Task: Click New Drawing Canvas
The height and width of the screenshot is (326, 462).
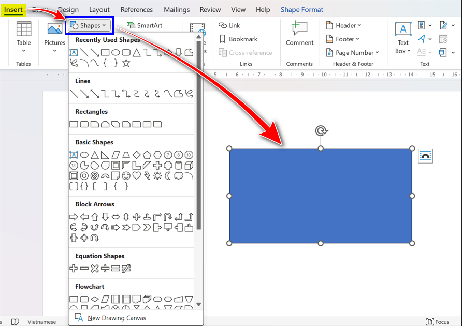Action: [117, 318]
